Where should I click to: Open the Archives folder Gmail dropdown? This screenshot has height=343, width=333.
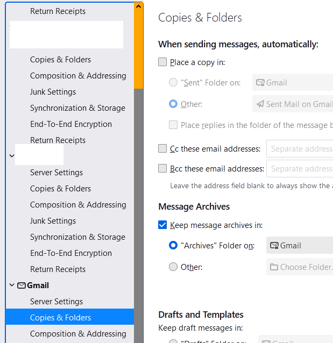click(299, 246)
